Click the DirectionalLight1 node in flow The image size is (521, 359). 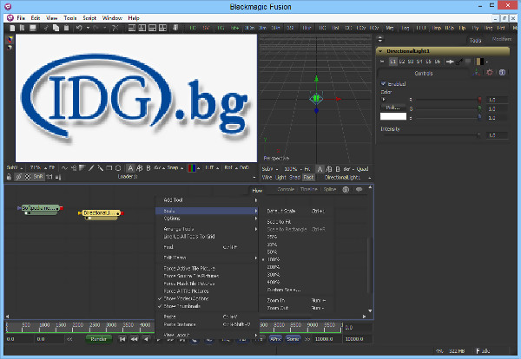coord(101,213)
